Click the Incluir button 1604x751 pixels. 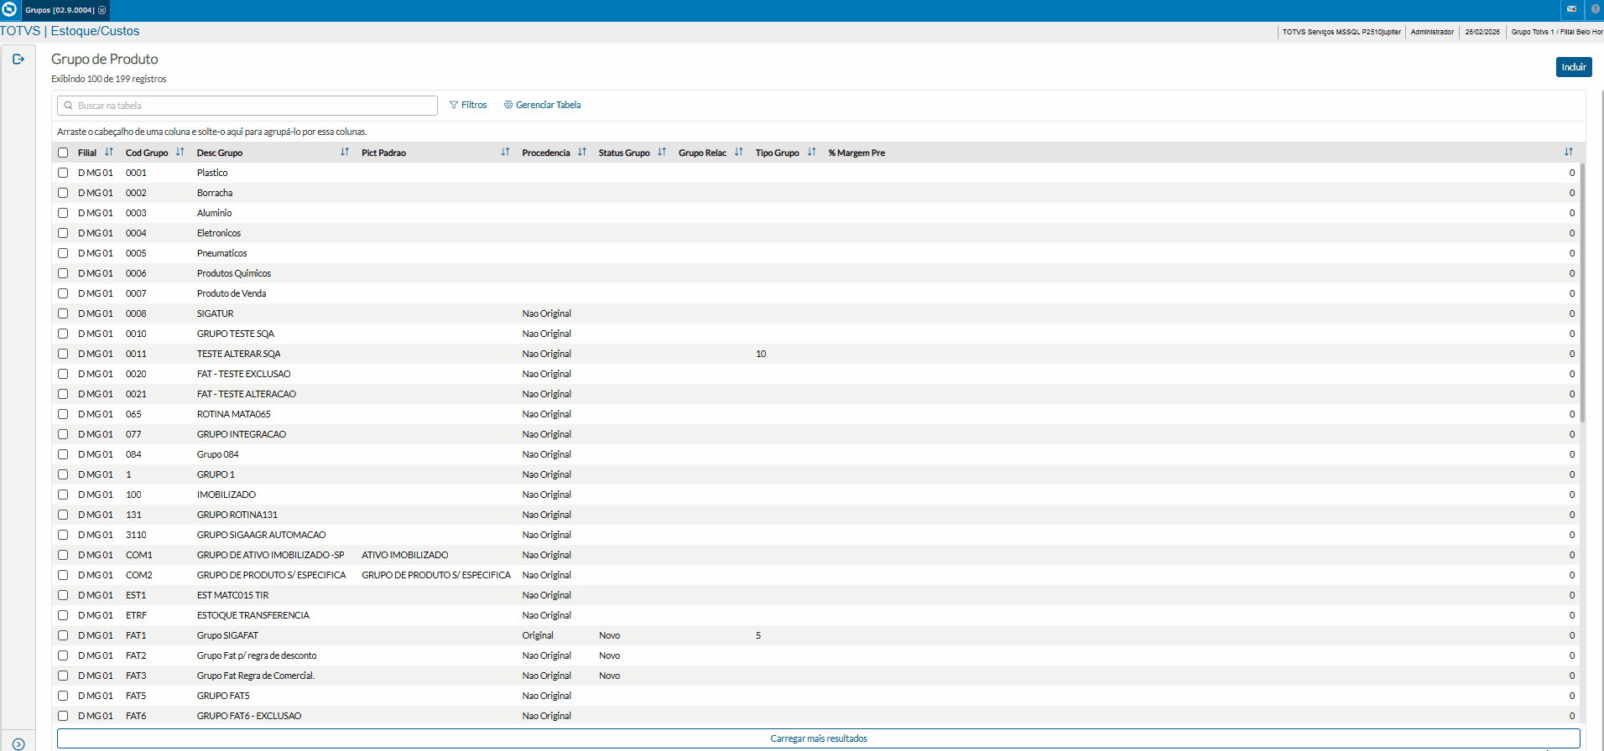[1574, 67]
